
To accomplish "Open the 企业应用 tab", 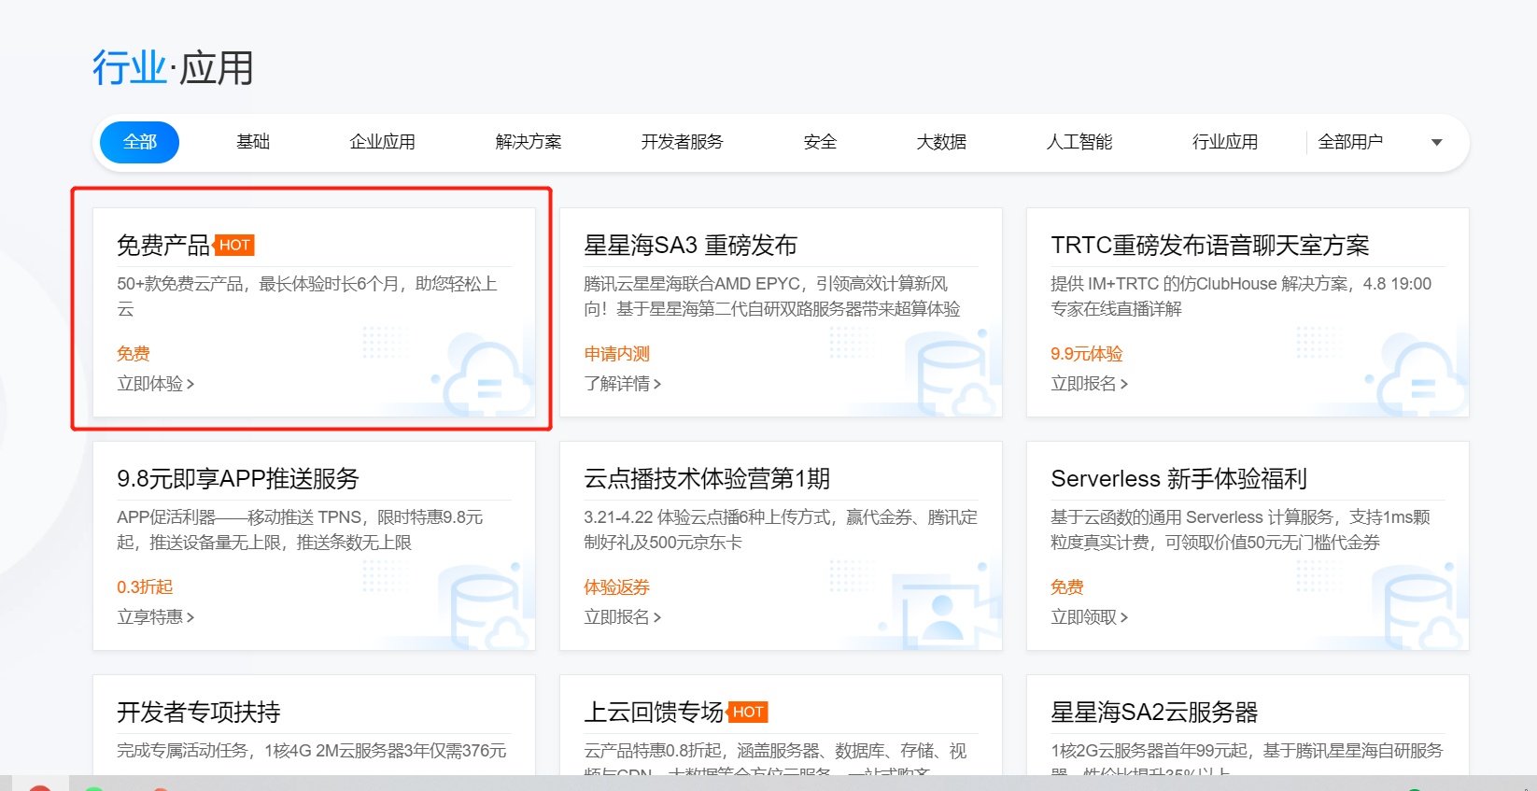I will tap(382, 142).
